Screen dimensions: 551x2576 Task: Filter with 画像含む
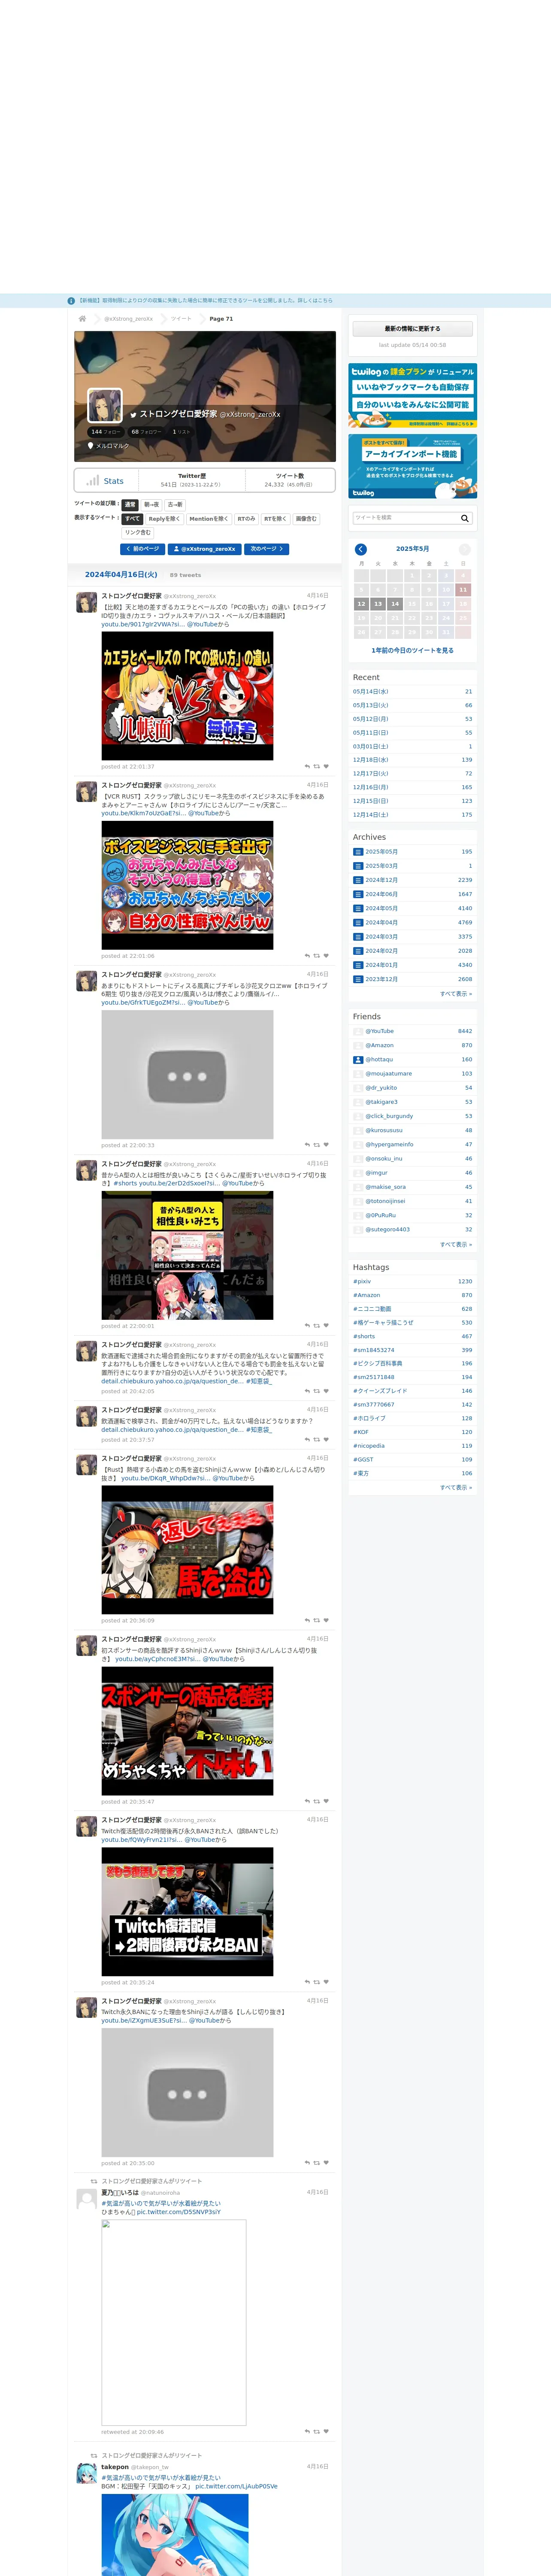pyautogui.click(x=306, y=519)
